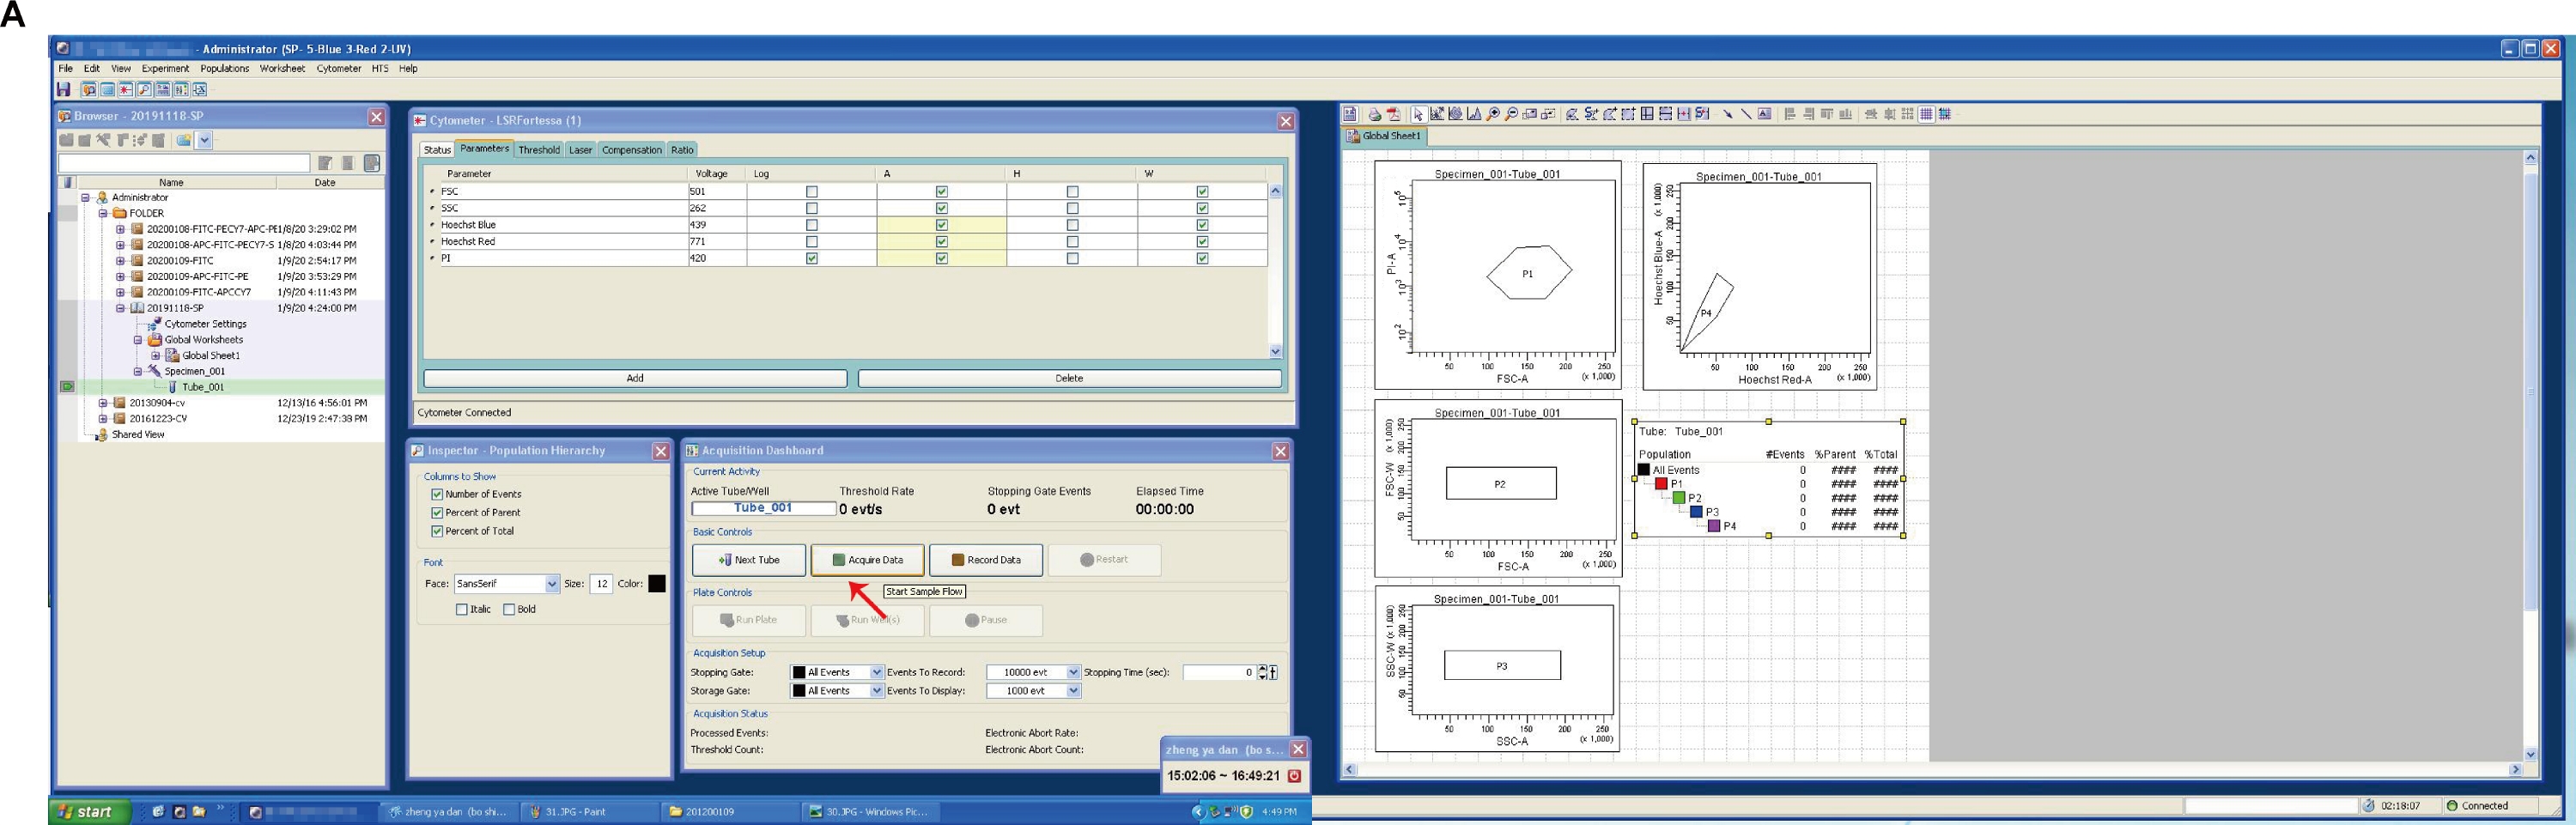Enable the Bold font checkbox
The height and width of the screenshot is (825, 2576).
click(x=509, y=609)
